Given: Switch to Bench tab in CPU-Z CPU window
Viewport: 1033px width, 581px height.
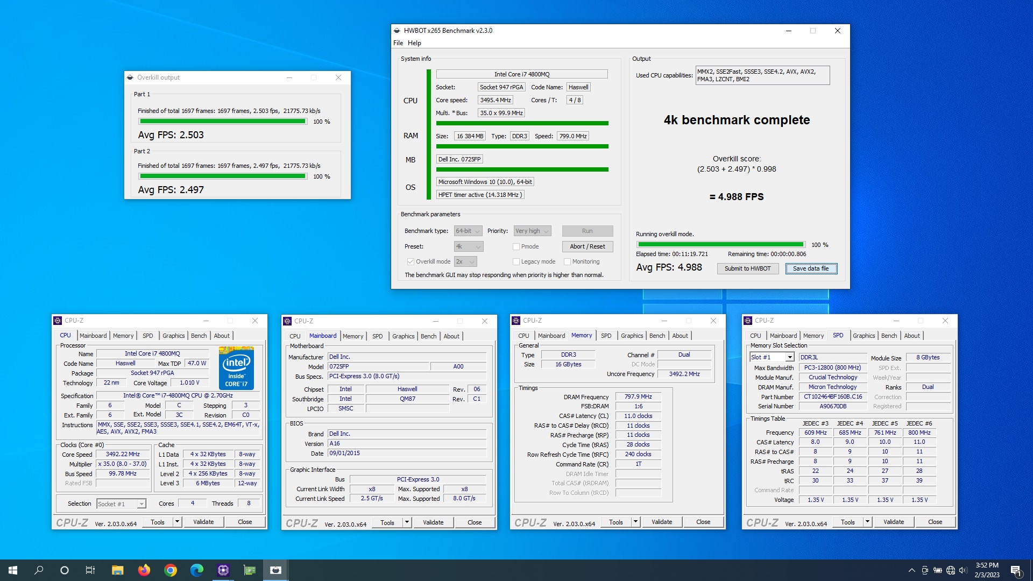Looking at the screenshot, I should (199, 336).
